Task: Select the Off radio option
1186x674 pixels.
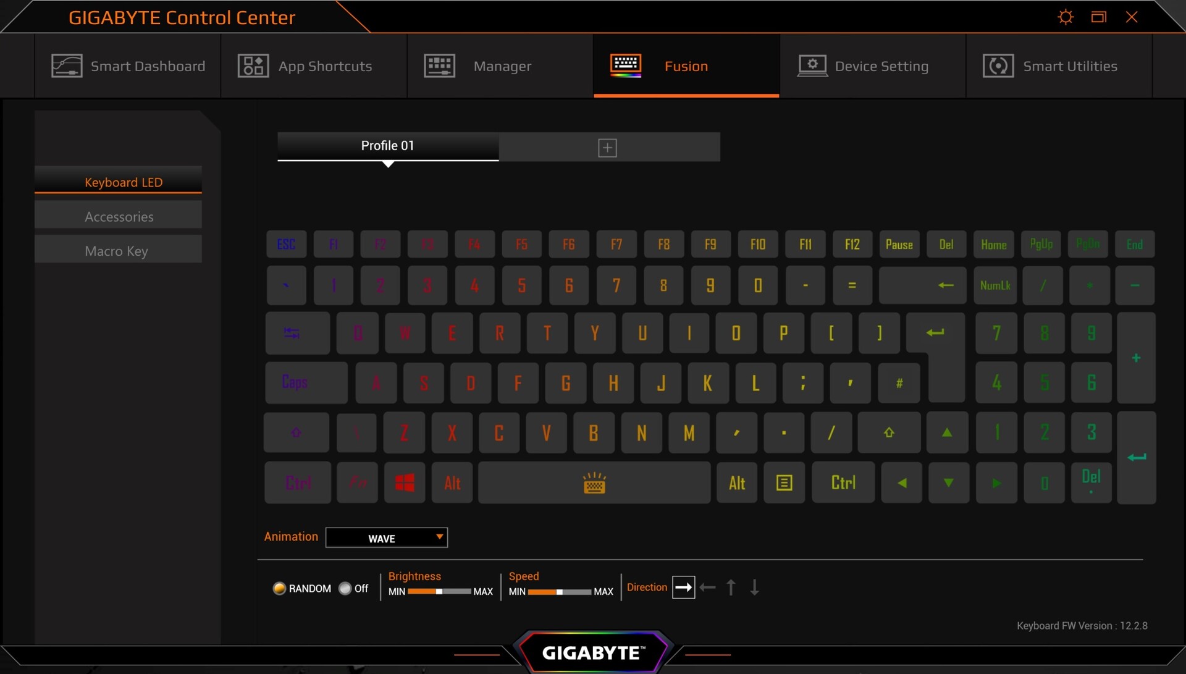Action: [345, 588]
